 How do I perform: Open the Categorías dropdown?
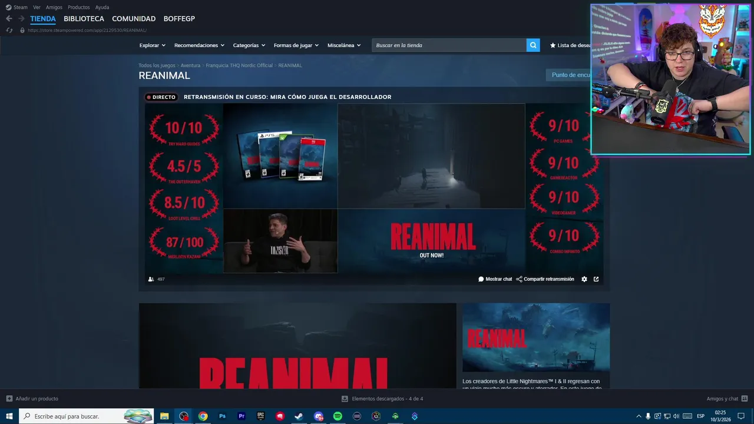[249, 45]
